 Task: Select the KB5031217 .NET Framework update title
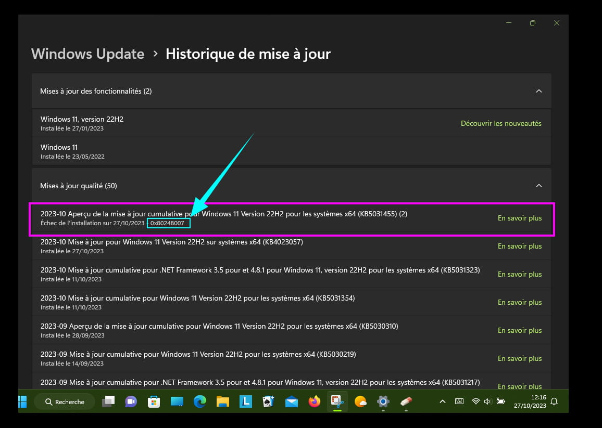click(260, 382)
